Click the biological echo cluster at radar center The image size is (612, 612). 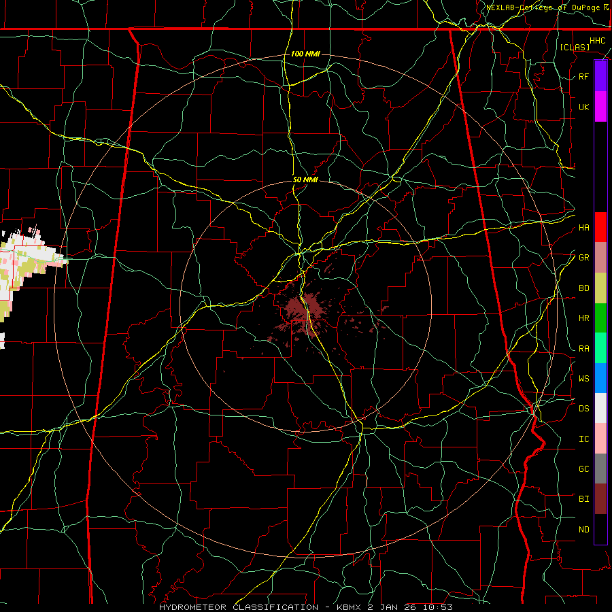[x=307, y=312]
